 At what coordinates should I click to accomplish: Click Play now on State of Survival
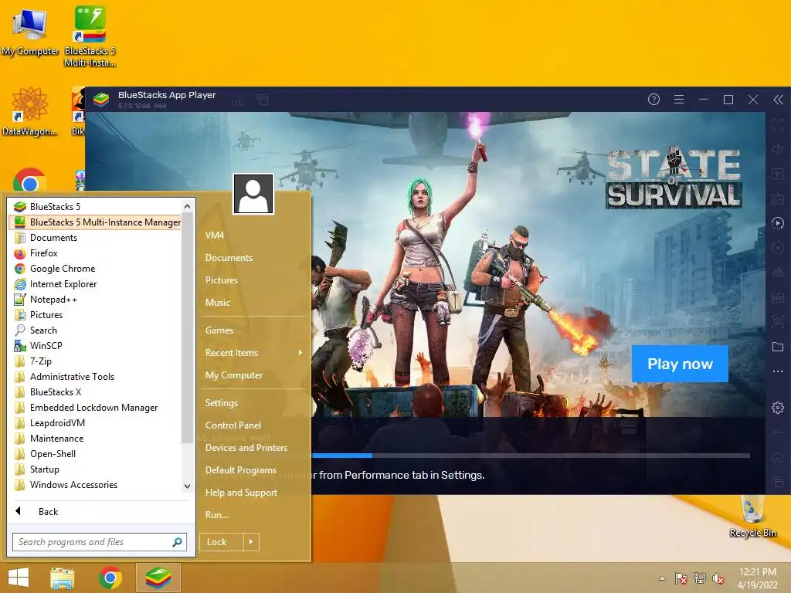[x=680, y=364]
